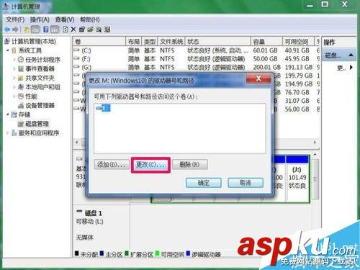Expand the 事件查看器 node arrow
Image resolution: width=360 pixels, height=270 pixels.
14,68
